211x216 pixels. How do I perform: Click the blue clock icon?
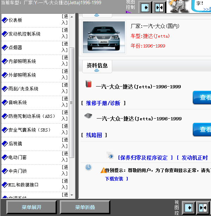pyautogui.click(x=88, y=167)
